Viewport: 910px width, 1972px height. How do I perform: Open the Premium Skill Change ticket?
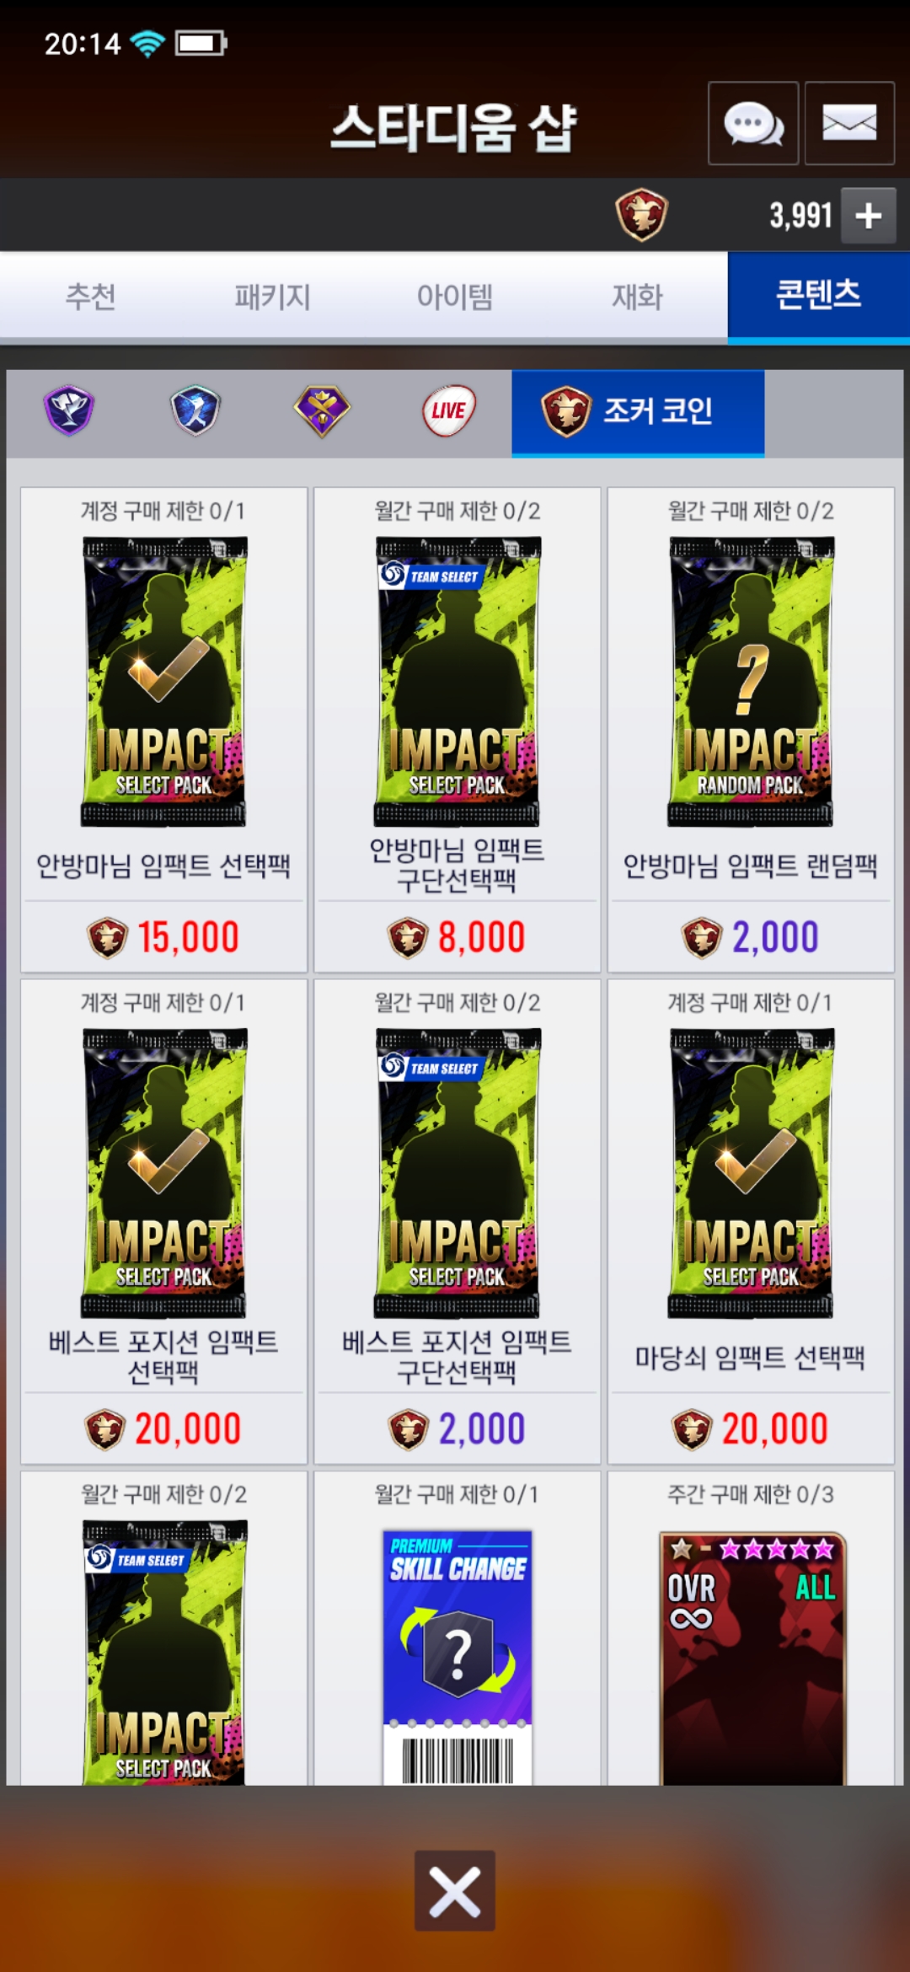click(457, 1628)
